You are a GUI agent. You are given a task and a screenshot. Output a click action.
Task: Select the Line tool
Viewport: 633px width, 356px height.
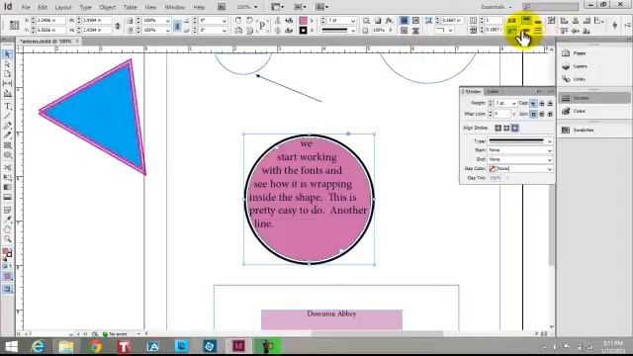pos(7,117)
